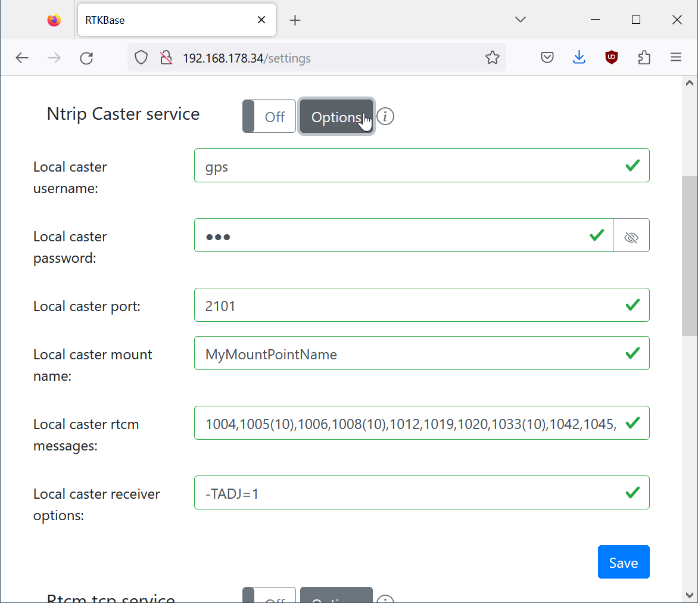Viewport: 698px width, 603px height.
Task: Reload the page with the refresh icon
Action: 86,58
